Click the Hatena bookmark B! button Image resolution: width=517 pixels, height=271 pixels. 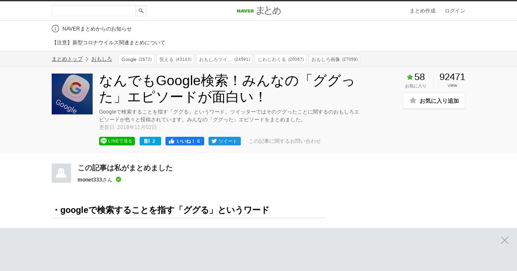click(150, 141)
